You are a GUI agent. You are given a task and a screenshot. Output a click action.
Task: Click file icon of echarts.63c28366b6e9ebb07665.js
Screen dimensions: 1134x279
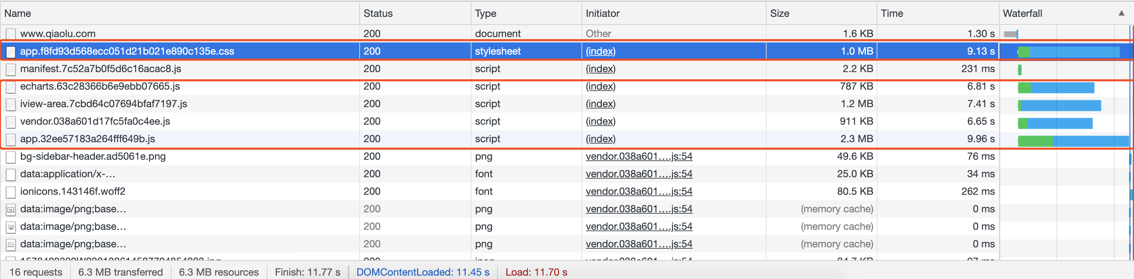[x=10, y=87]
